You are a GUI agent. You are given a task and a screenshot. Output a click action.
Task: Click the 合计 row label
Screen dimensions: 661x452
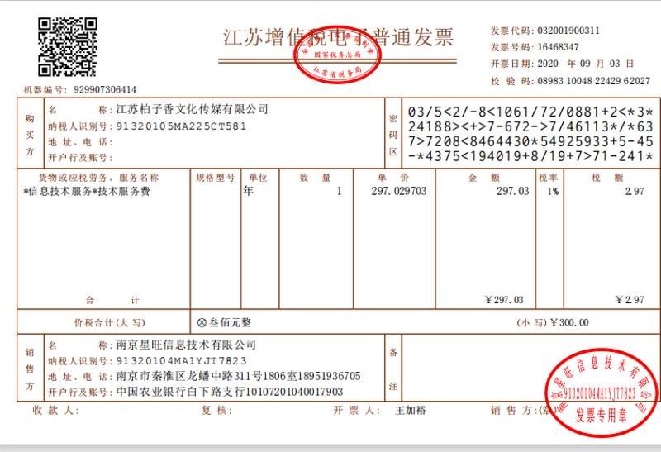click(112, 300)
